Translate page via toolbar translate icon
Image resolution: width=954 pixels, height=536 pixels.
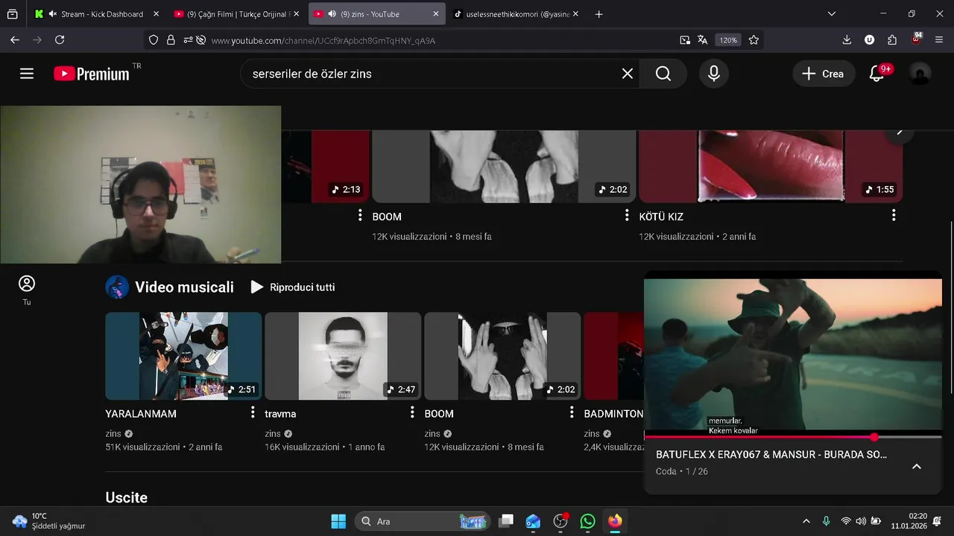coord(702,40)
